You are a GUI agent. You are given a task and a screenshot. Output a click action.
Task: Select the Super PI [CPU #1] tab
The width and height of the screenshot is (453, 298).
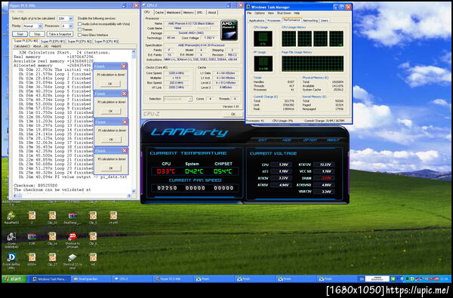(x=52, y=41)
